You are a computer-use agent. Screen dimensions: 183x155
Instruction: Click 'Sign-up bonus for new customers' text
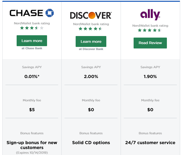pos(32,145)
